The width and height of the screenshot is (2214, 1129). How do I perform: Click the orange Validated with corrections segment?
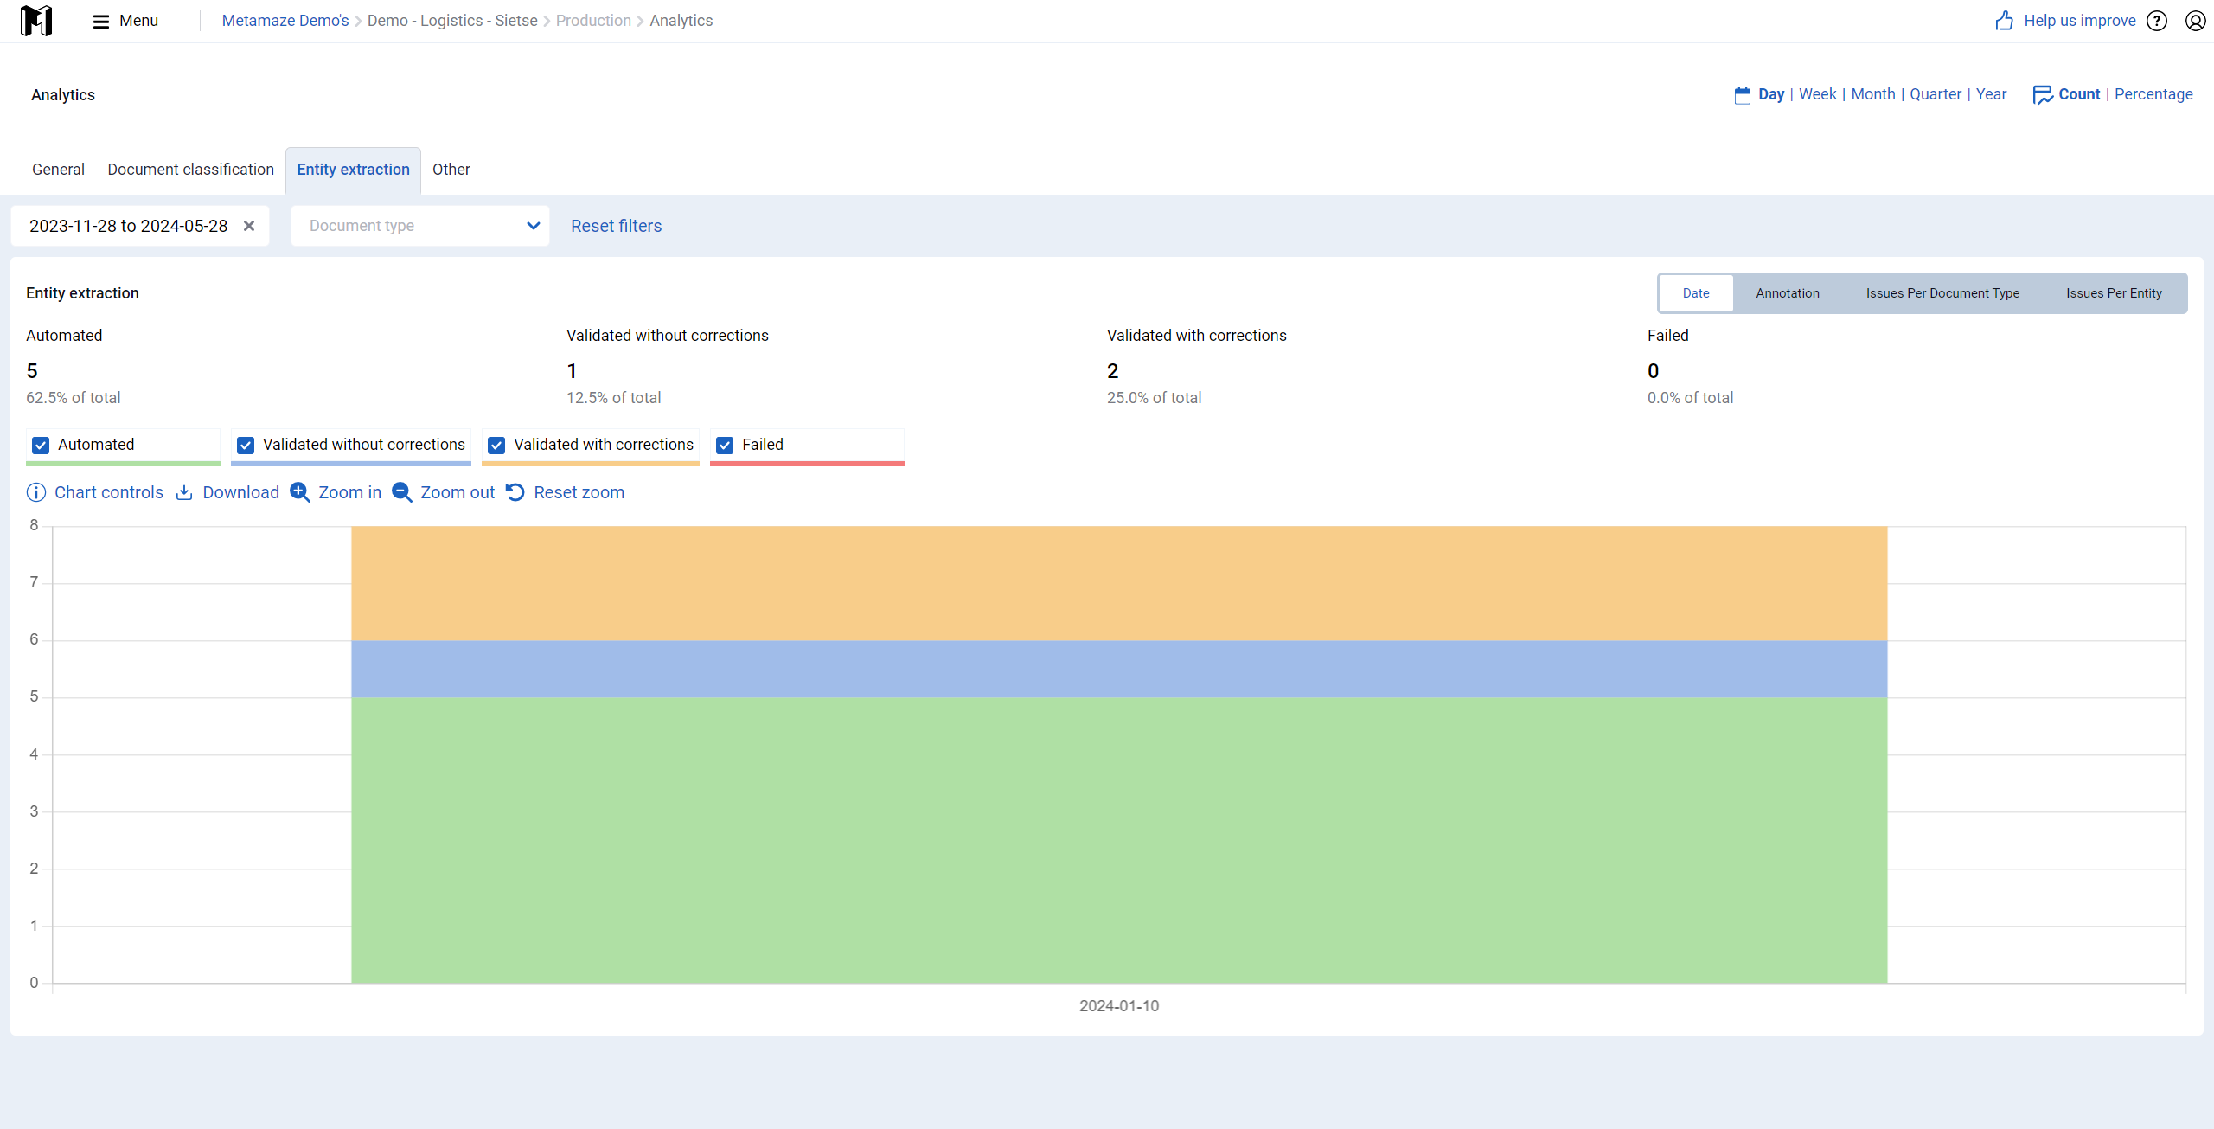[x=1119, y=583]
